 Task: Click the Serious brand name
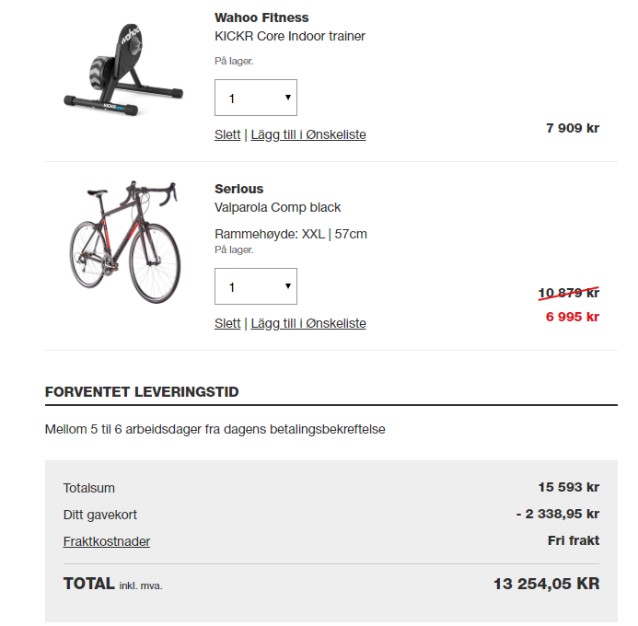239,189
